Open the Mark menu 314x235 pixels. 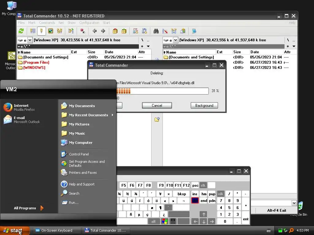coord(32,23)
